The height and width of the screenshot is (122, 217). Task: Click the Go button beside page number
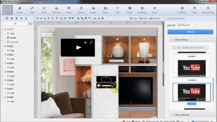click(x=30, y=24)
